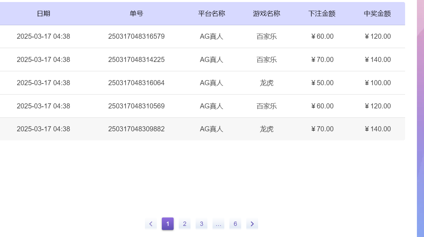Click the 游戏名称 column header
The width and height of the screenshot is (424, 237).
(x=267, y=13)
